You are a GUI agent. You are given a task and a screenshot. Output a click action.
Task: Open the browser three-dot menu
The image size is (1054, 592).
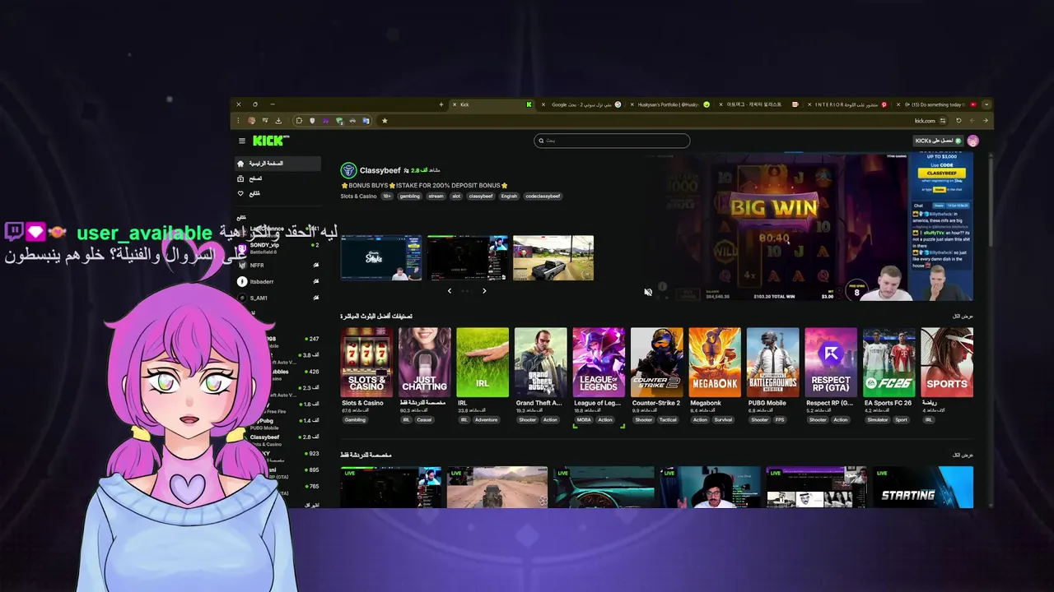[238, 121]
